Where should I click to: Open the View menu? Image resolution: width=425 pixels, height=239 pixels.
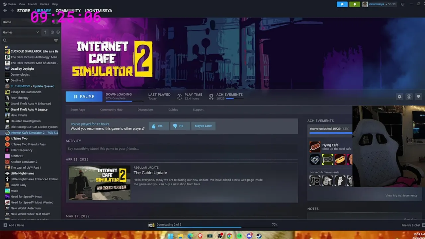pos(22,4)
